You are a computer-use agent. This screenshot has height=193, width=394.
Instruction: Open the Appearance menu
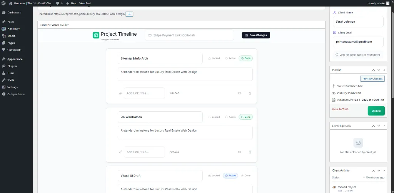(15, 59)
